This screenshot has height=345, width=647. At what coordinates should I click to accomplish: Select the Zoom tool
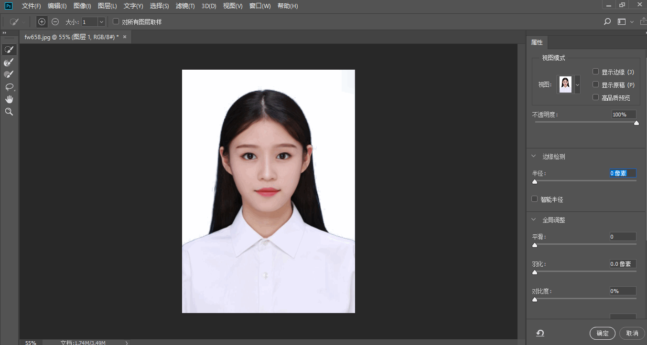click(9, 111)
